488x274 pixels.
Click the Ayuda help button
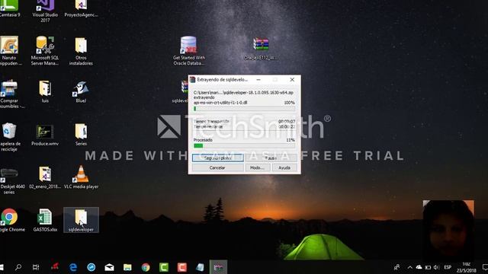(x=284, y=167)
